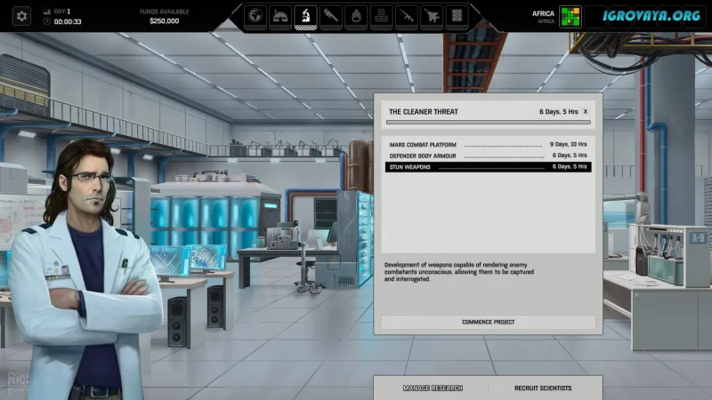Open the stores crates icon
Screen dimensions: 712x400
(381, 15)
